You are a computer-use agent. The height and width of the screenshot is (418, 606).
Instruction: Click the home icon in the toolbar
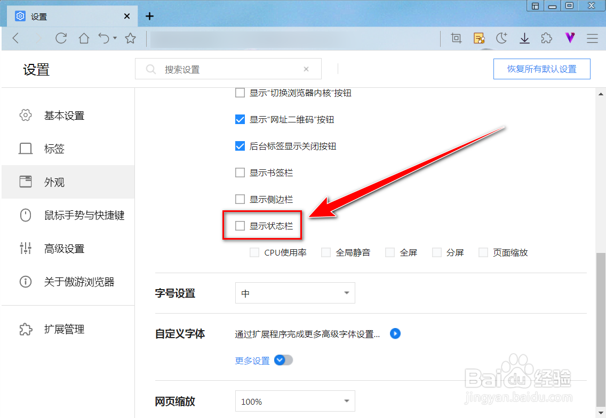pos(83,38)
